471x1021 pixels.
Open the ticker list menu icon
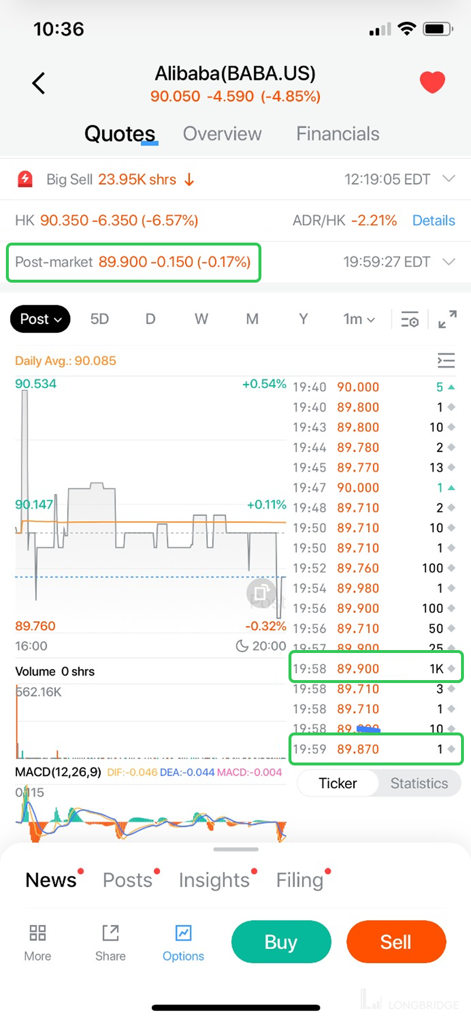[446, 360]
